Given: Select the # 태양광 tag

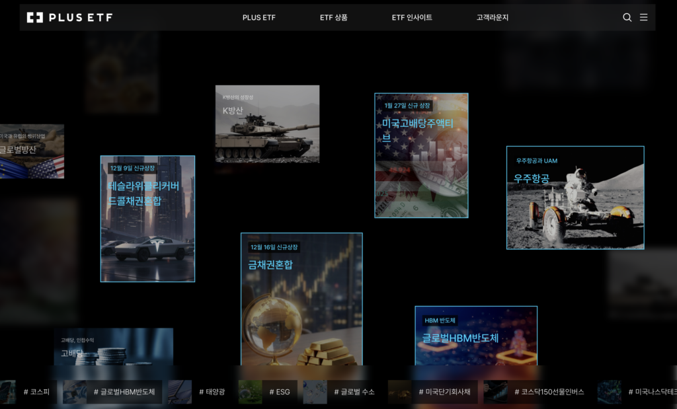Looking at the screenshot, I should click(212, 392).
